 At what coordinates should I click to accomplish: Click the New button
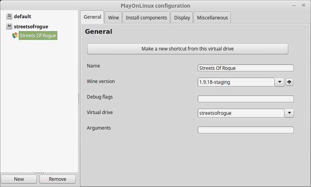point(19,179)
